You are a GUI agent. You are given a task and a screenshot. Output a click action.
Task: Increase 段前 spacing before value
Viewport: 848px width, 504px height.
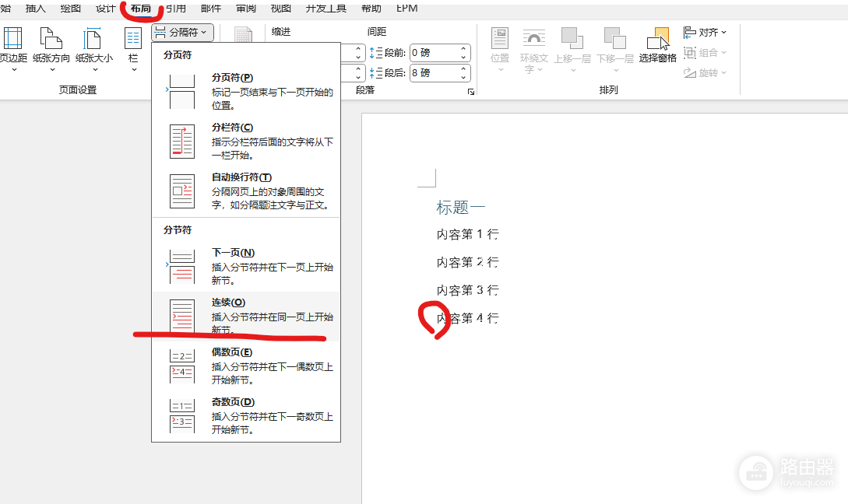463,49
